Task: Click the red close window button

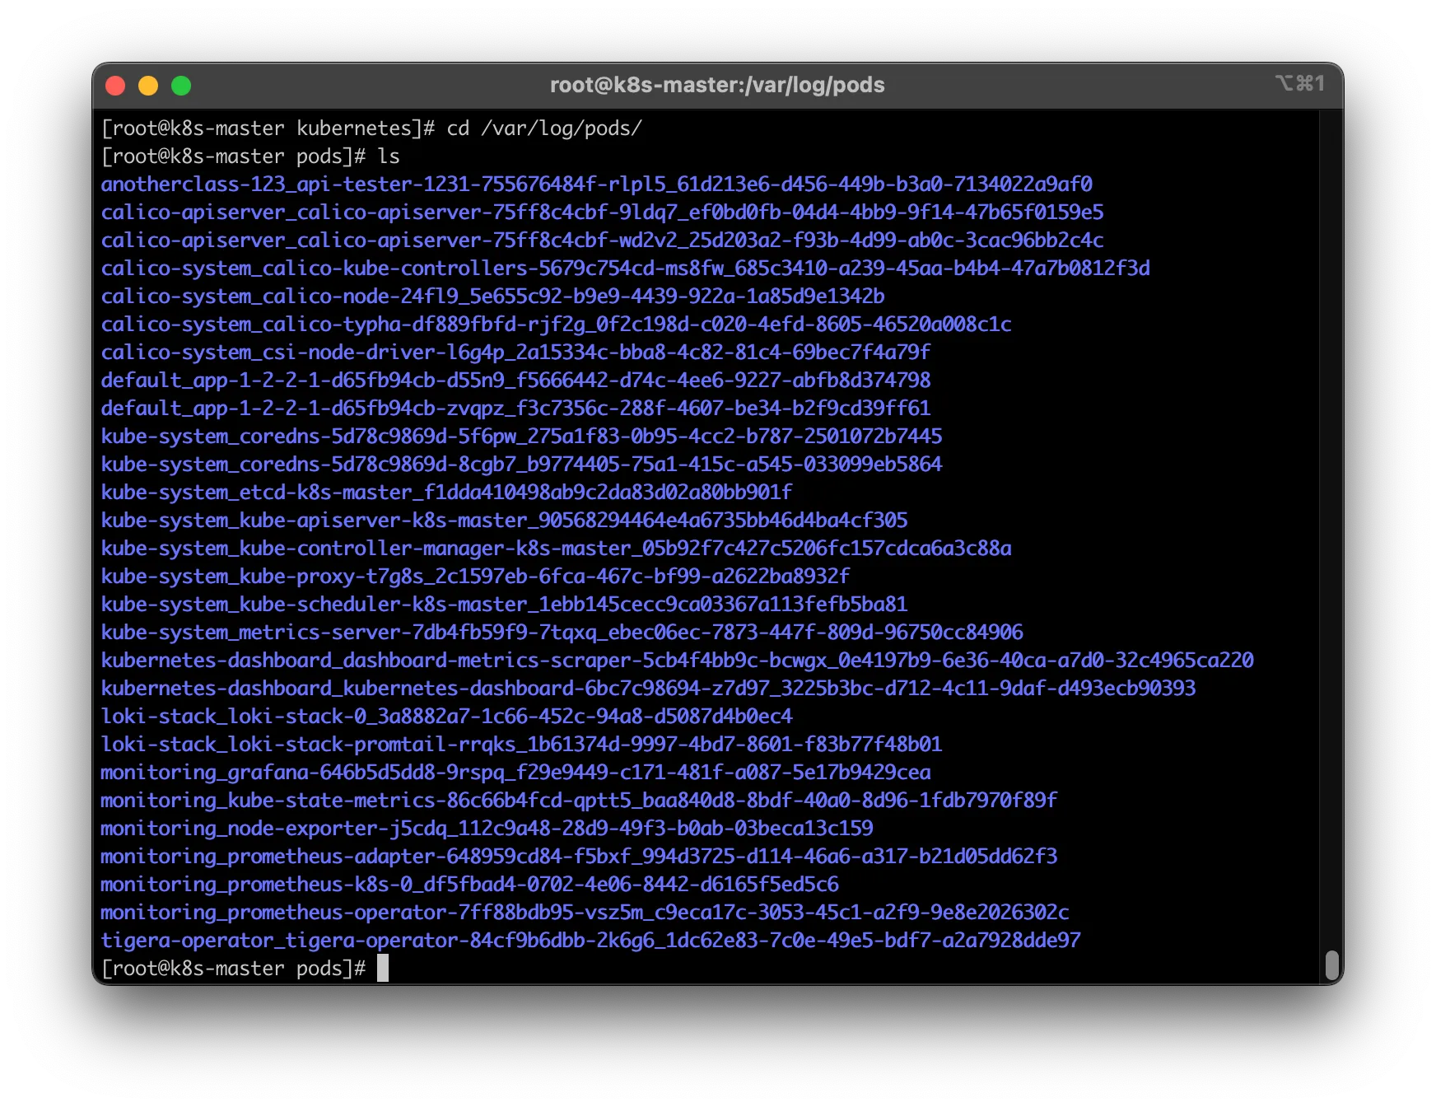Action: (x=115, y=86)
